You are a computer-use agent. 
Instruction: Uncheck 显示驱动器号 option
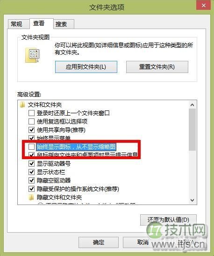click(31, 164)
